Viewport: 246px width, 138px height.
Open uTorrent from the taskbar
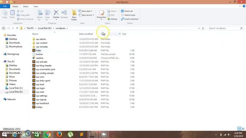(70, 135)
